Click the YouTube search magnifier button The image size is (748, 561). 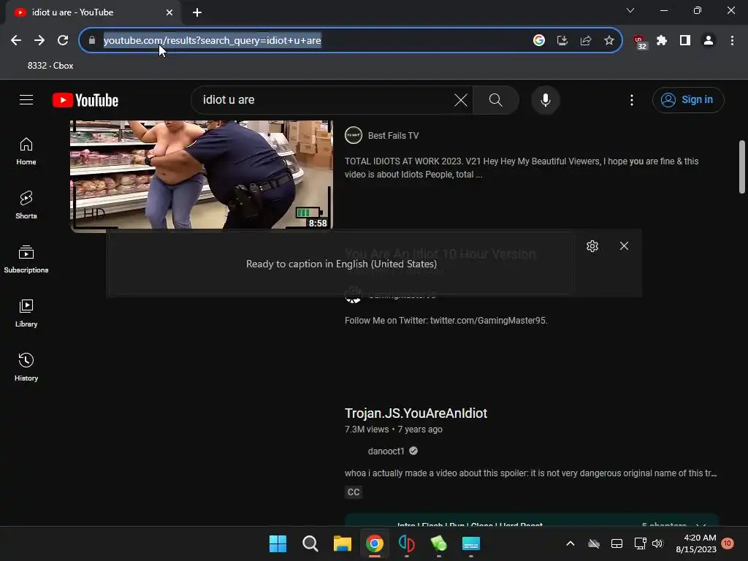pyautogui.click(x=496, y=99)
